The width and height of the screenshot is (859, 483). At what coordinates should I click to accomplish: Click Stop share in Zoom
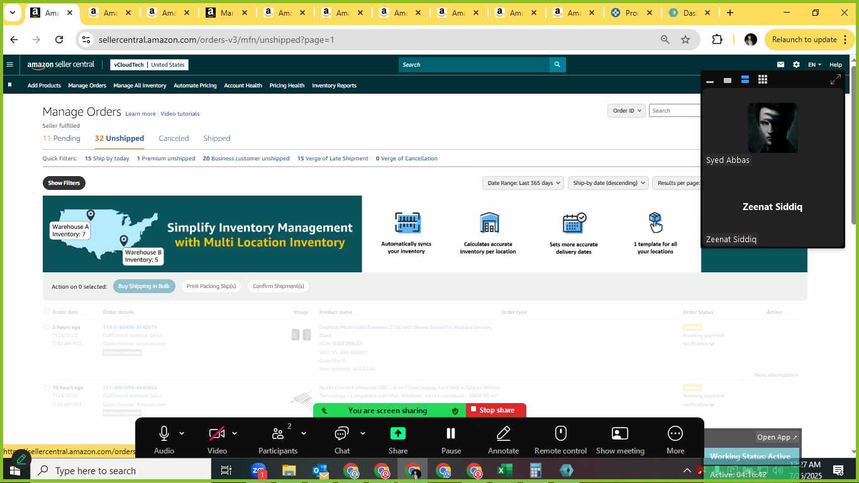(x=496, y=410)
